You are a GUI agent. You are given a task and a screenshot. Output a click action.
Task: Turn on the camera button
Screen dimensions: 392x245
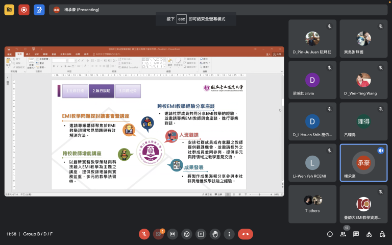[x=159, y=234]
